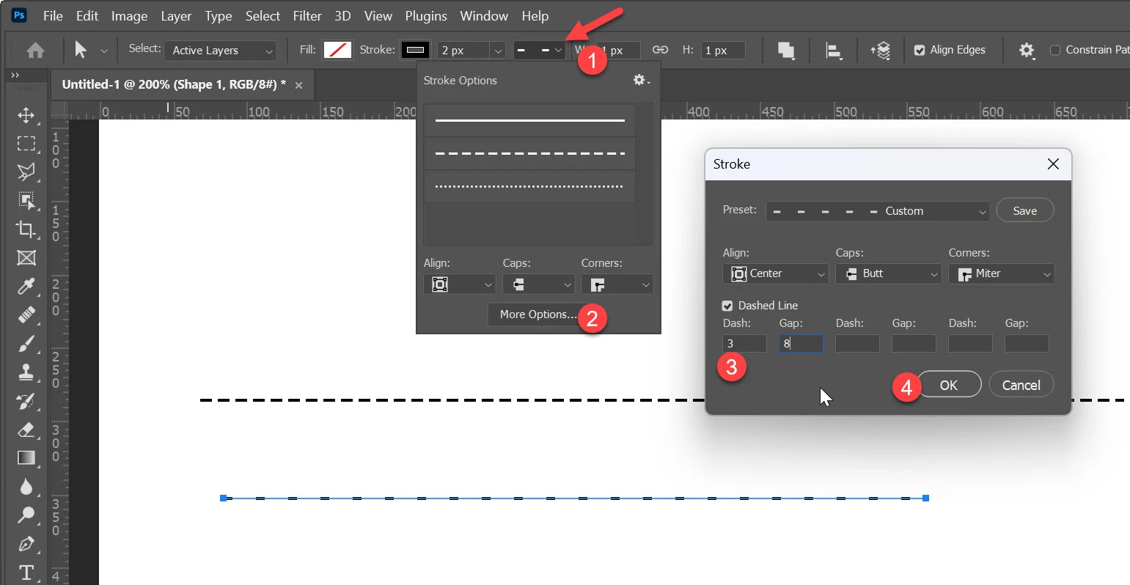Image resolution: width=1130 pixels, height=585 pixels.
Task: Close the Stroke dialog
Action: coord(1053,164)
